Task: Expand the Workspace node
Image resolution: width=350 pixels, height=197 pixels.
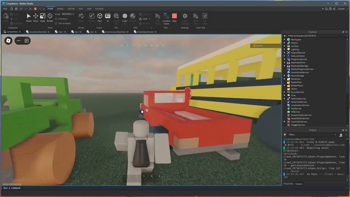Action: 284,40
